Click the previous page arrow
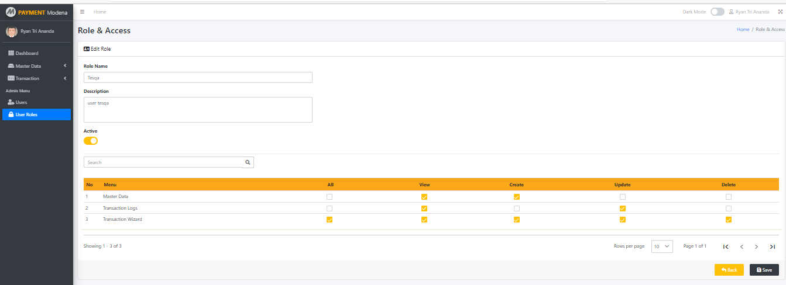786x285 pixels. click(742, 246)
